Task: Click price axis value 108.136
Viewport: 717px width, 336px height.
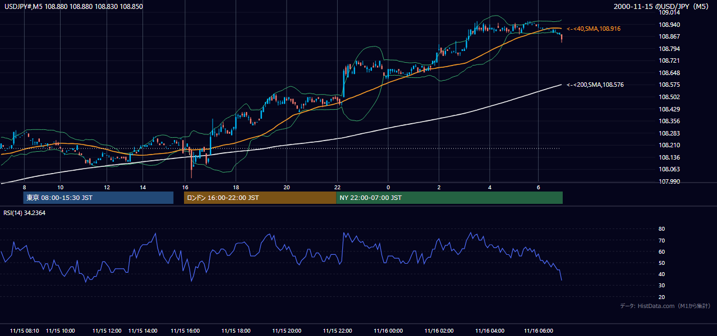Action: 669,158
